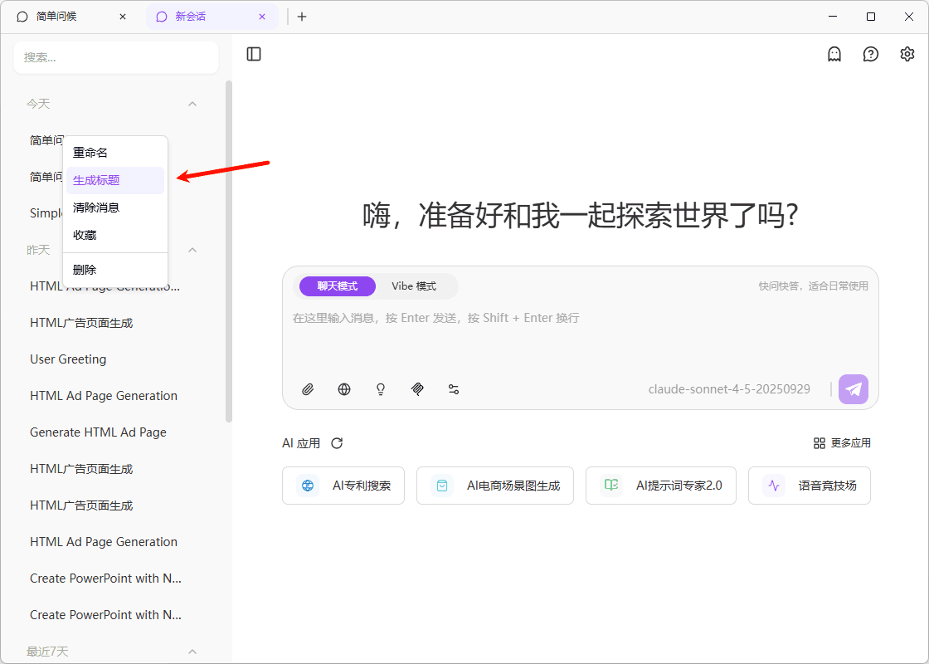Toggle the lightbulb thinking icon
929x664 pixels.
(x=381, y=389)
